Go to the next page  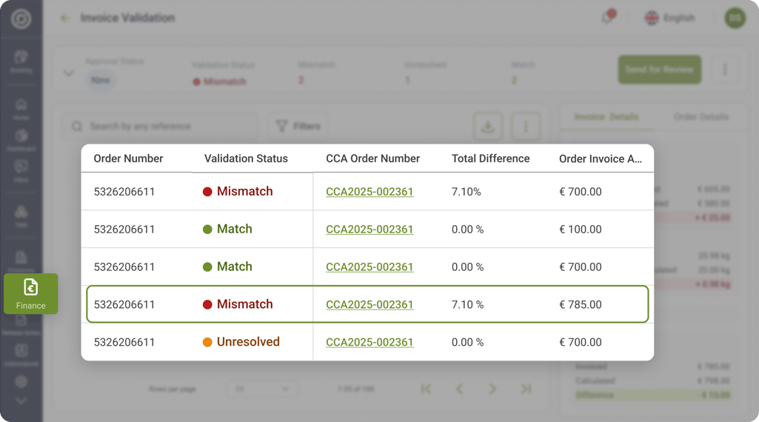pos(492,389)
